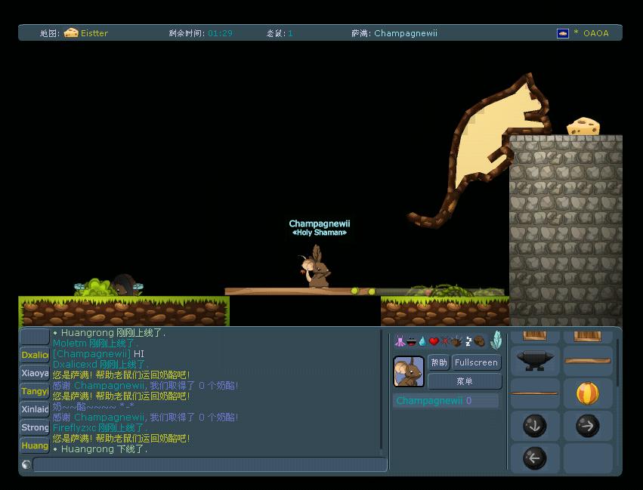Viewport: 643px width, 490px height.
Task: Click the cheese on the stone tower
Action: [583, 127]
